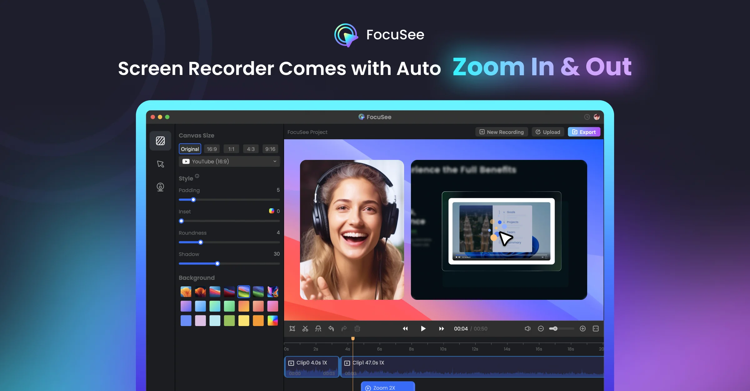Select the 16:9 canvas ratio
Viewport: 750px width, 391px height.
tap(212, 149)
